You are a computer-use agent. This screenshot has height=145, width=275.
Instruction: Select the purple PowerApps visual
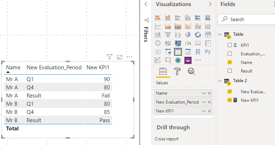[188, 60]
